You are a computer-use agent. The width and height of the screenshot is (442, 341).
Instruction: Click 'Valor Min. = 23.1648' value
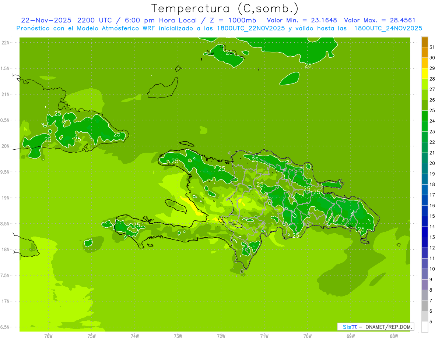(x=302, y=20)
